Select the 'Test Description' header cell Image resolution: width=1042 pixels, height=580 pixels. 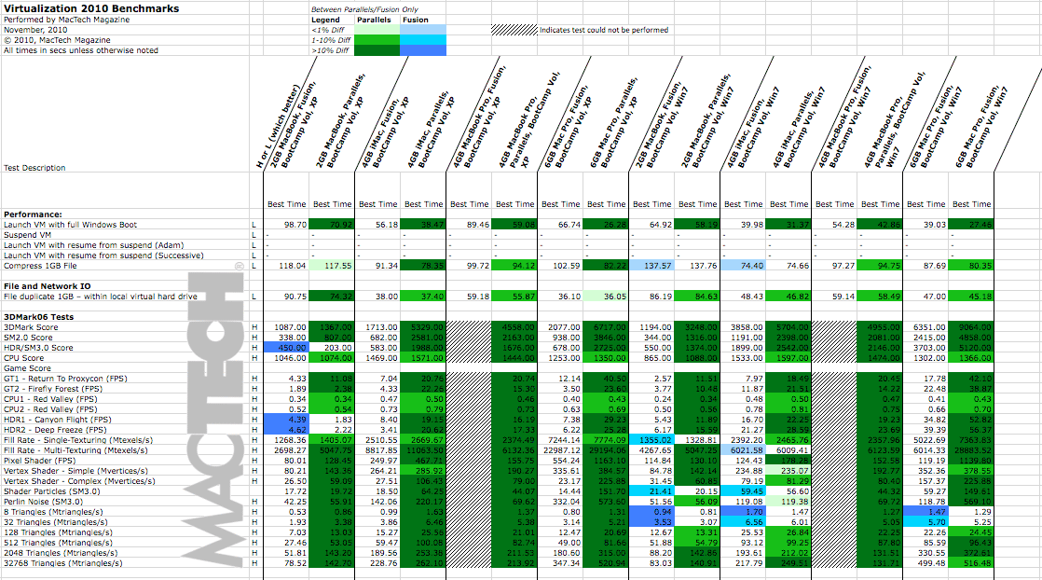pyautogui.click(x=34, y=169)
